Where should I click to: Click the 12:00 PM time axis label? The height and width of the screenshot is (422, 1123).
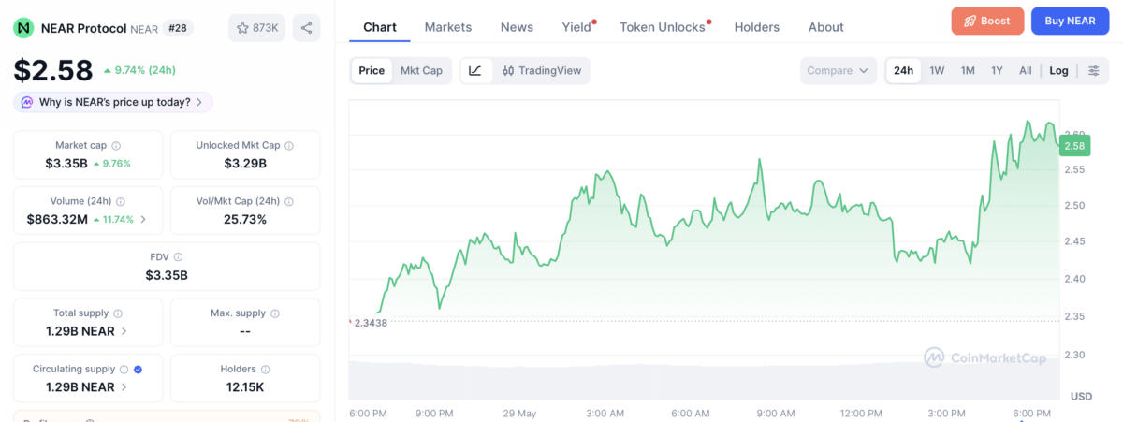pos(861,413)
